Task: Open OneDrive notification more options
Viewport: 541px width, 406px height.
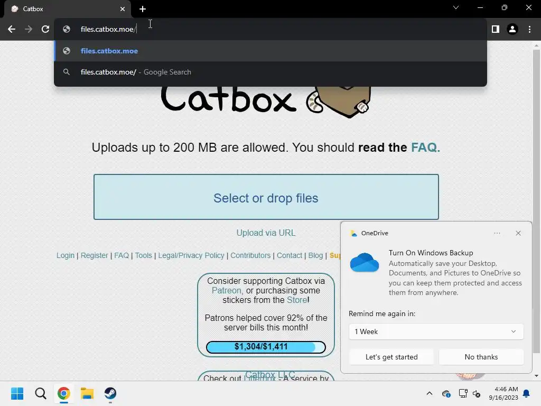Action: point(497,233)
